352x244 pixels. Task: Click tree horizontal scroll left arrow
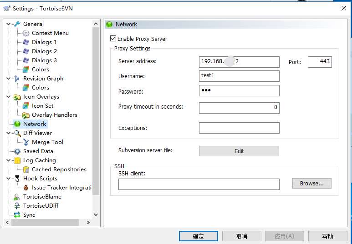coord(7,222)
